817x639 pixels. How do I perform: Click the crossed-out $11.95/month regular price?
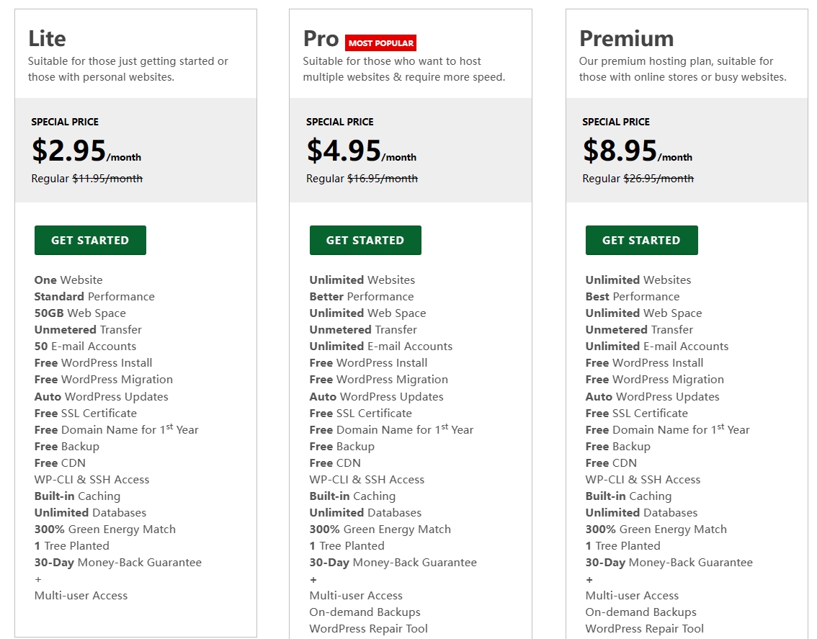[x=107, y=179]
